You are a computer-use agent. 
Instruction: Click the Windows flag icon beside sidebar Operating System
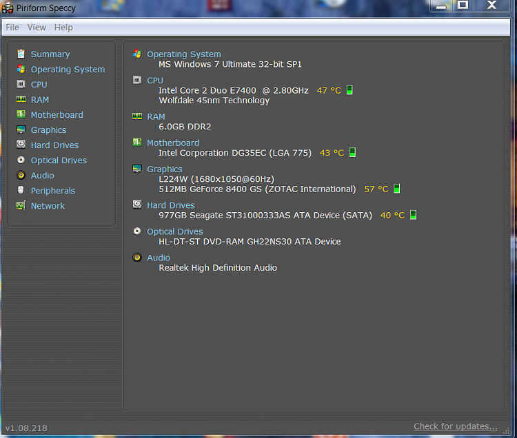pos(21,69)
